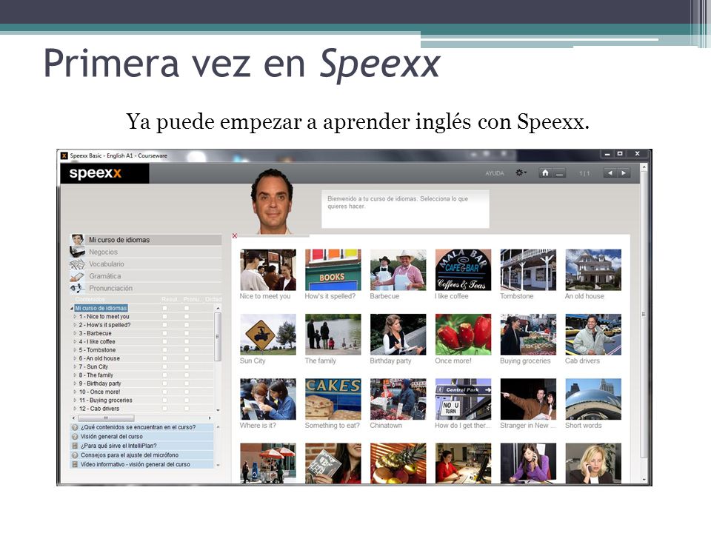Tick first checkbox for 8 - The family
The height and width of the screenshot is (533, 711).
164,375
